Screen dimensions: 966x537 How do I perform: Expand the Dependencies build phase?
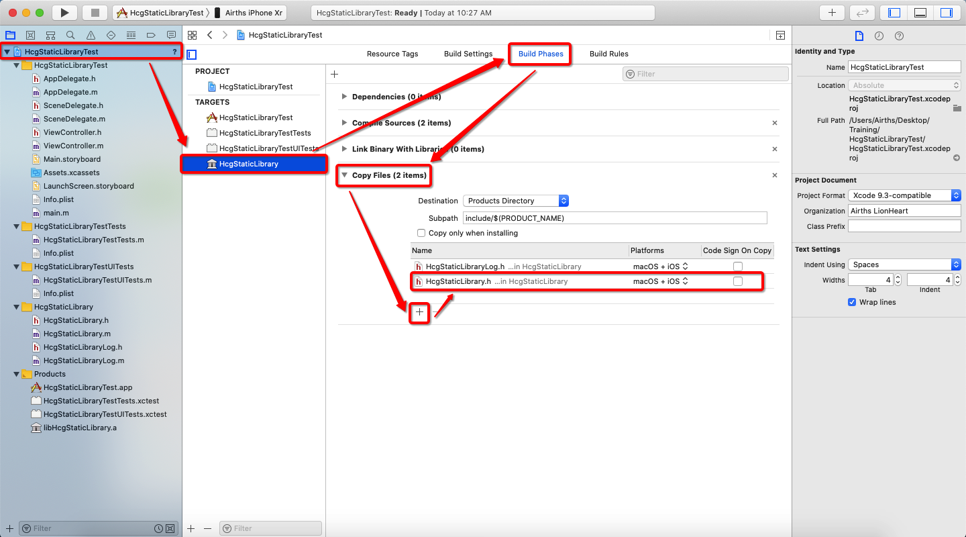click(344, 96)
